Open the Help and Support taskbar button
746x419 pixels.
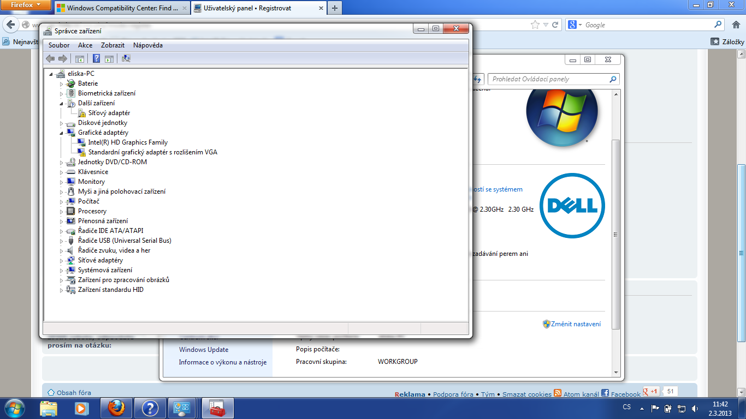[150, 408]
